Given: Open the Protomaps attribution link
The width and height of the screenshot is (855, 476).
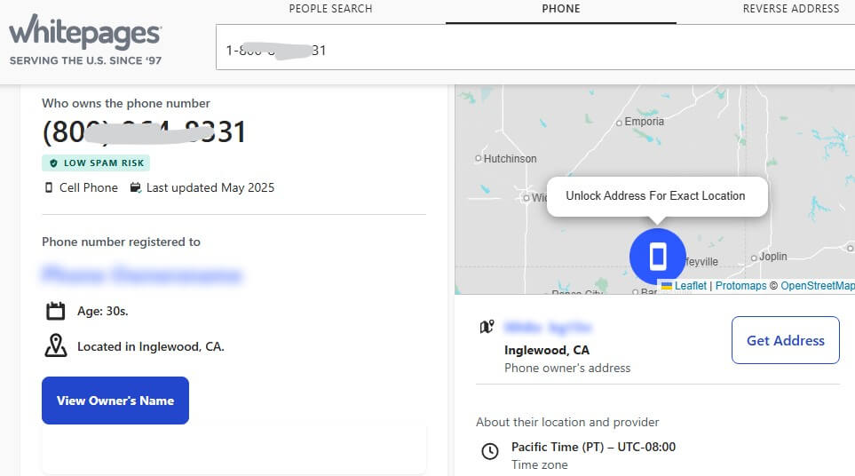Looking at the screenshot, I should 740,286.
